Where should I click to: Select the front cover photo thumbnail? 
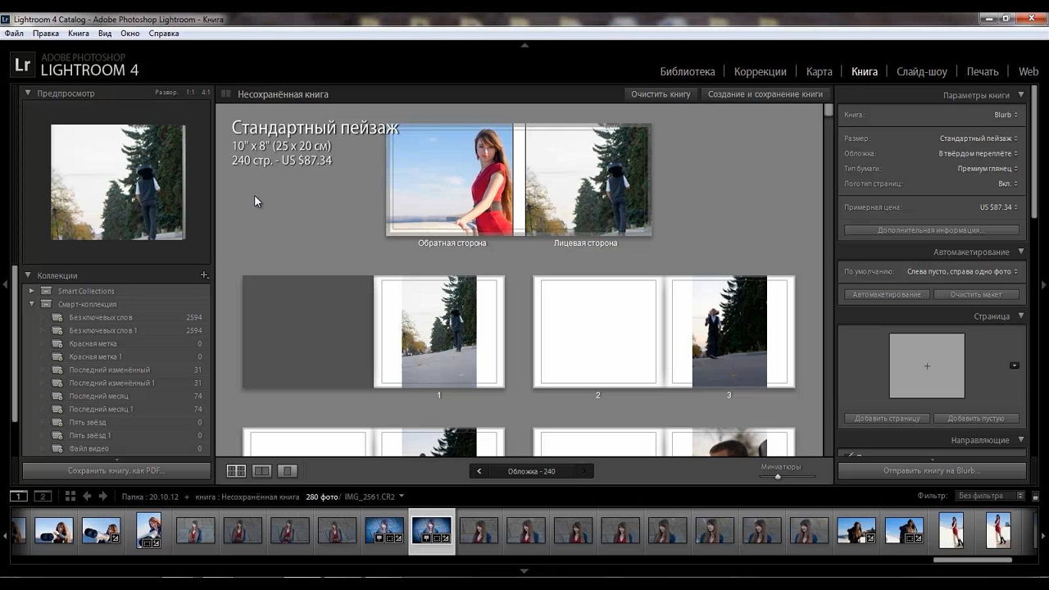588,179
